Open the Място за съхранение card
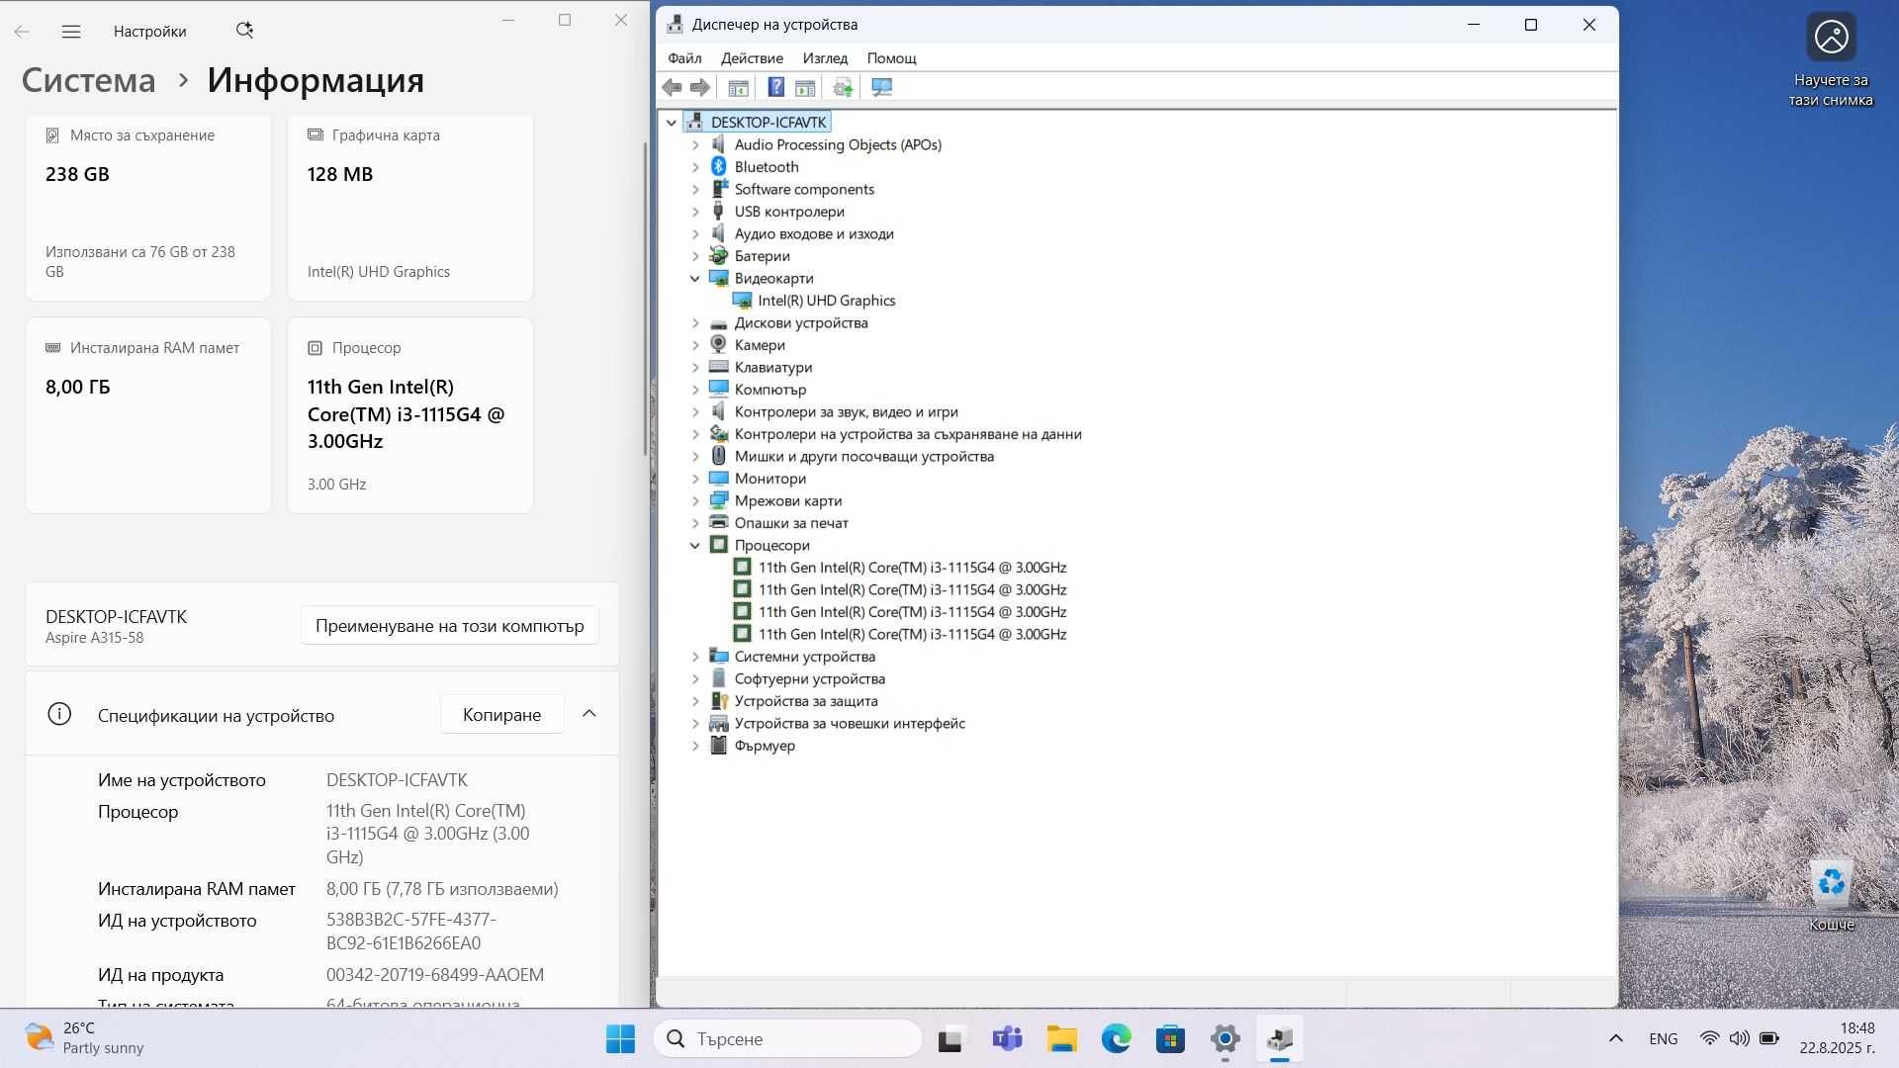This screenshot has height=1068, width=1899. pos(148,208)
